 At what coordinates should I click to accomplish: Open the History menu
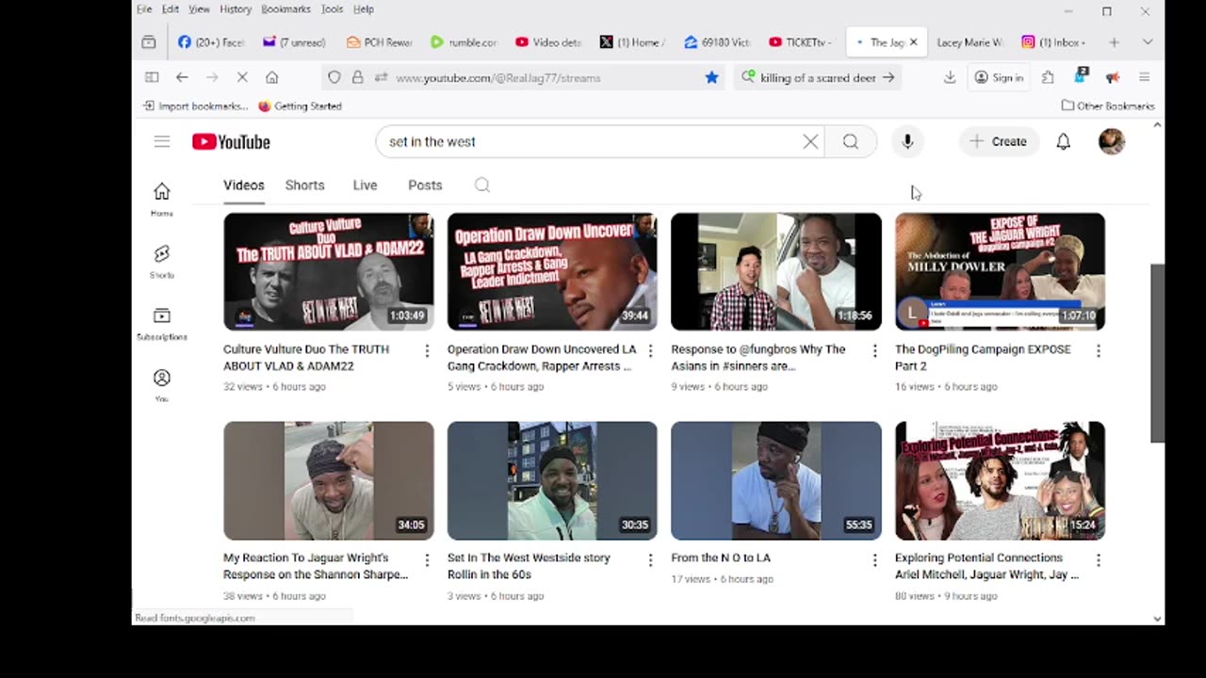tap(236, 9)
